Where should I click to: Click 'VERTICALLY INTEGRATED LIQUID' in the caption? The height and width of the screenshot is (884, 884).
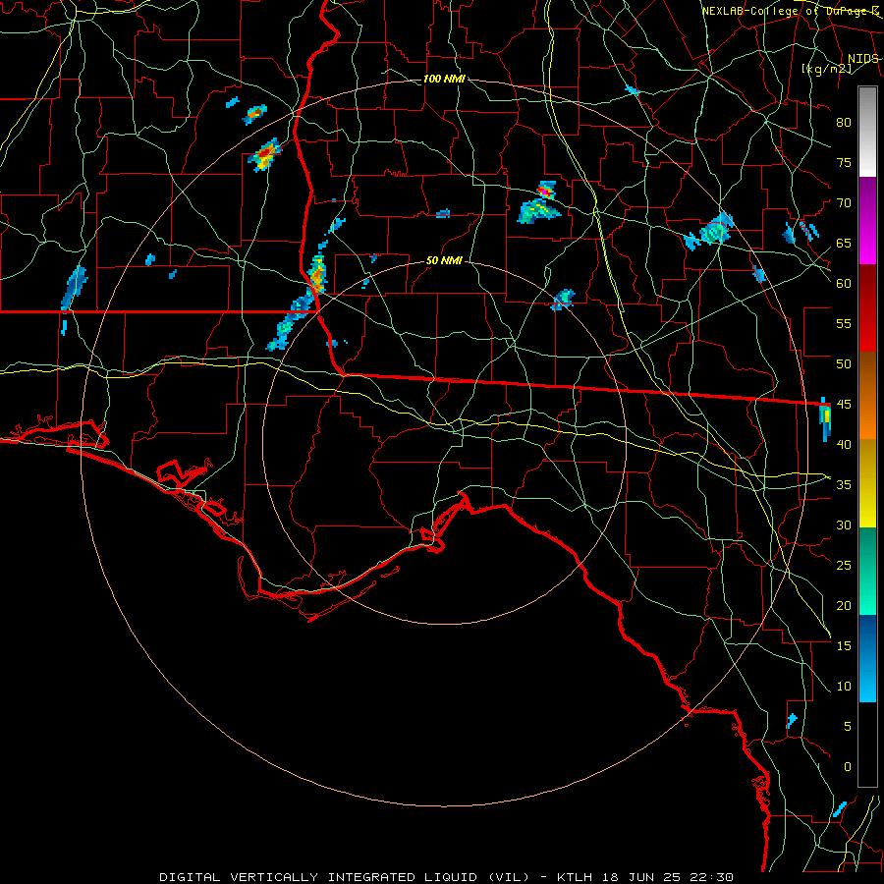[x=356, y=877]
